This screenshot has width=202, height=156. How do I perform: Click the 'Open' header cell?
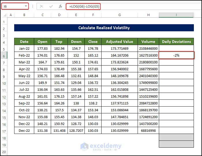[x=42, y=42]
